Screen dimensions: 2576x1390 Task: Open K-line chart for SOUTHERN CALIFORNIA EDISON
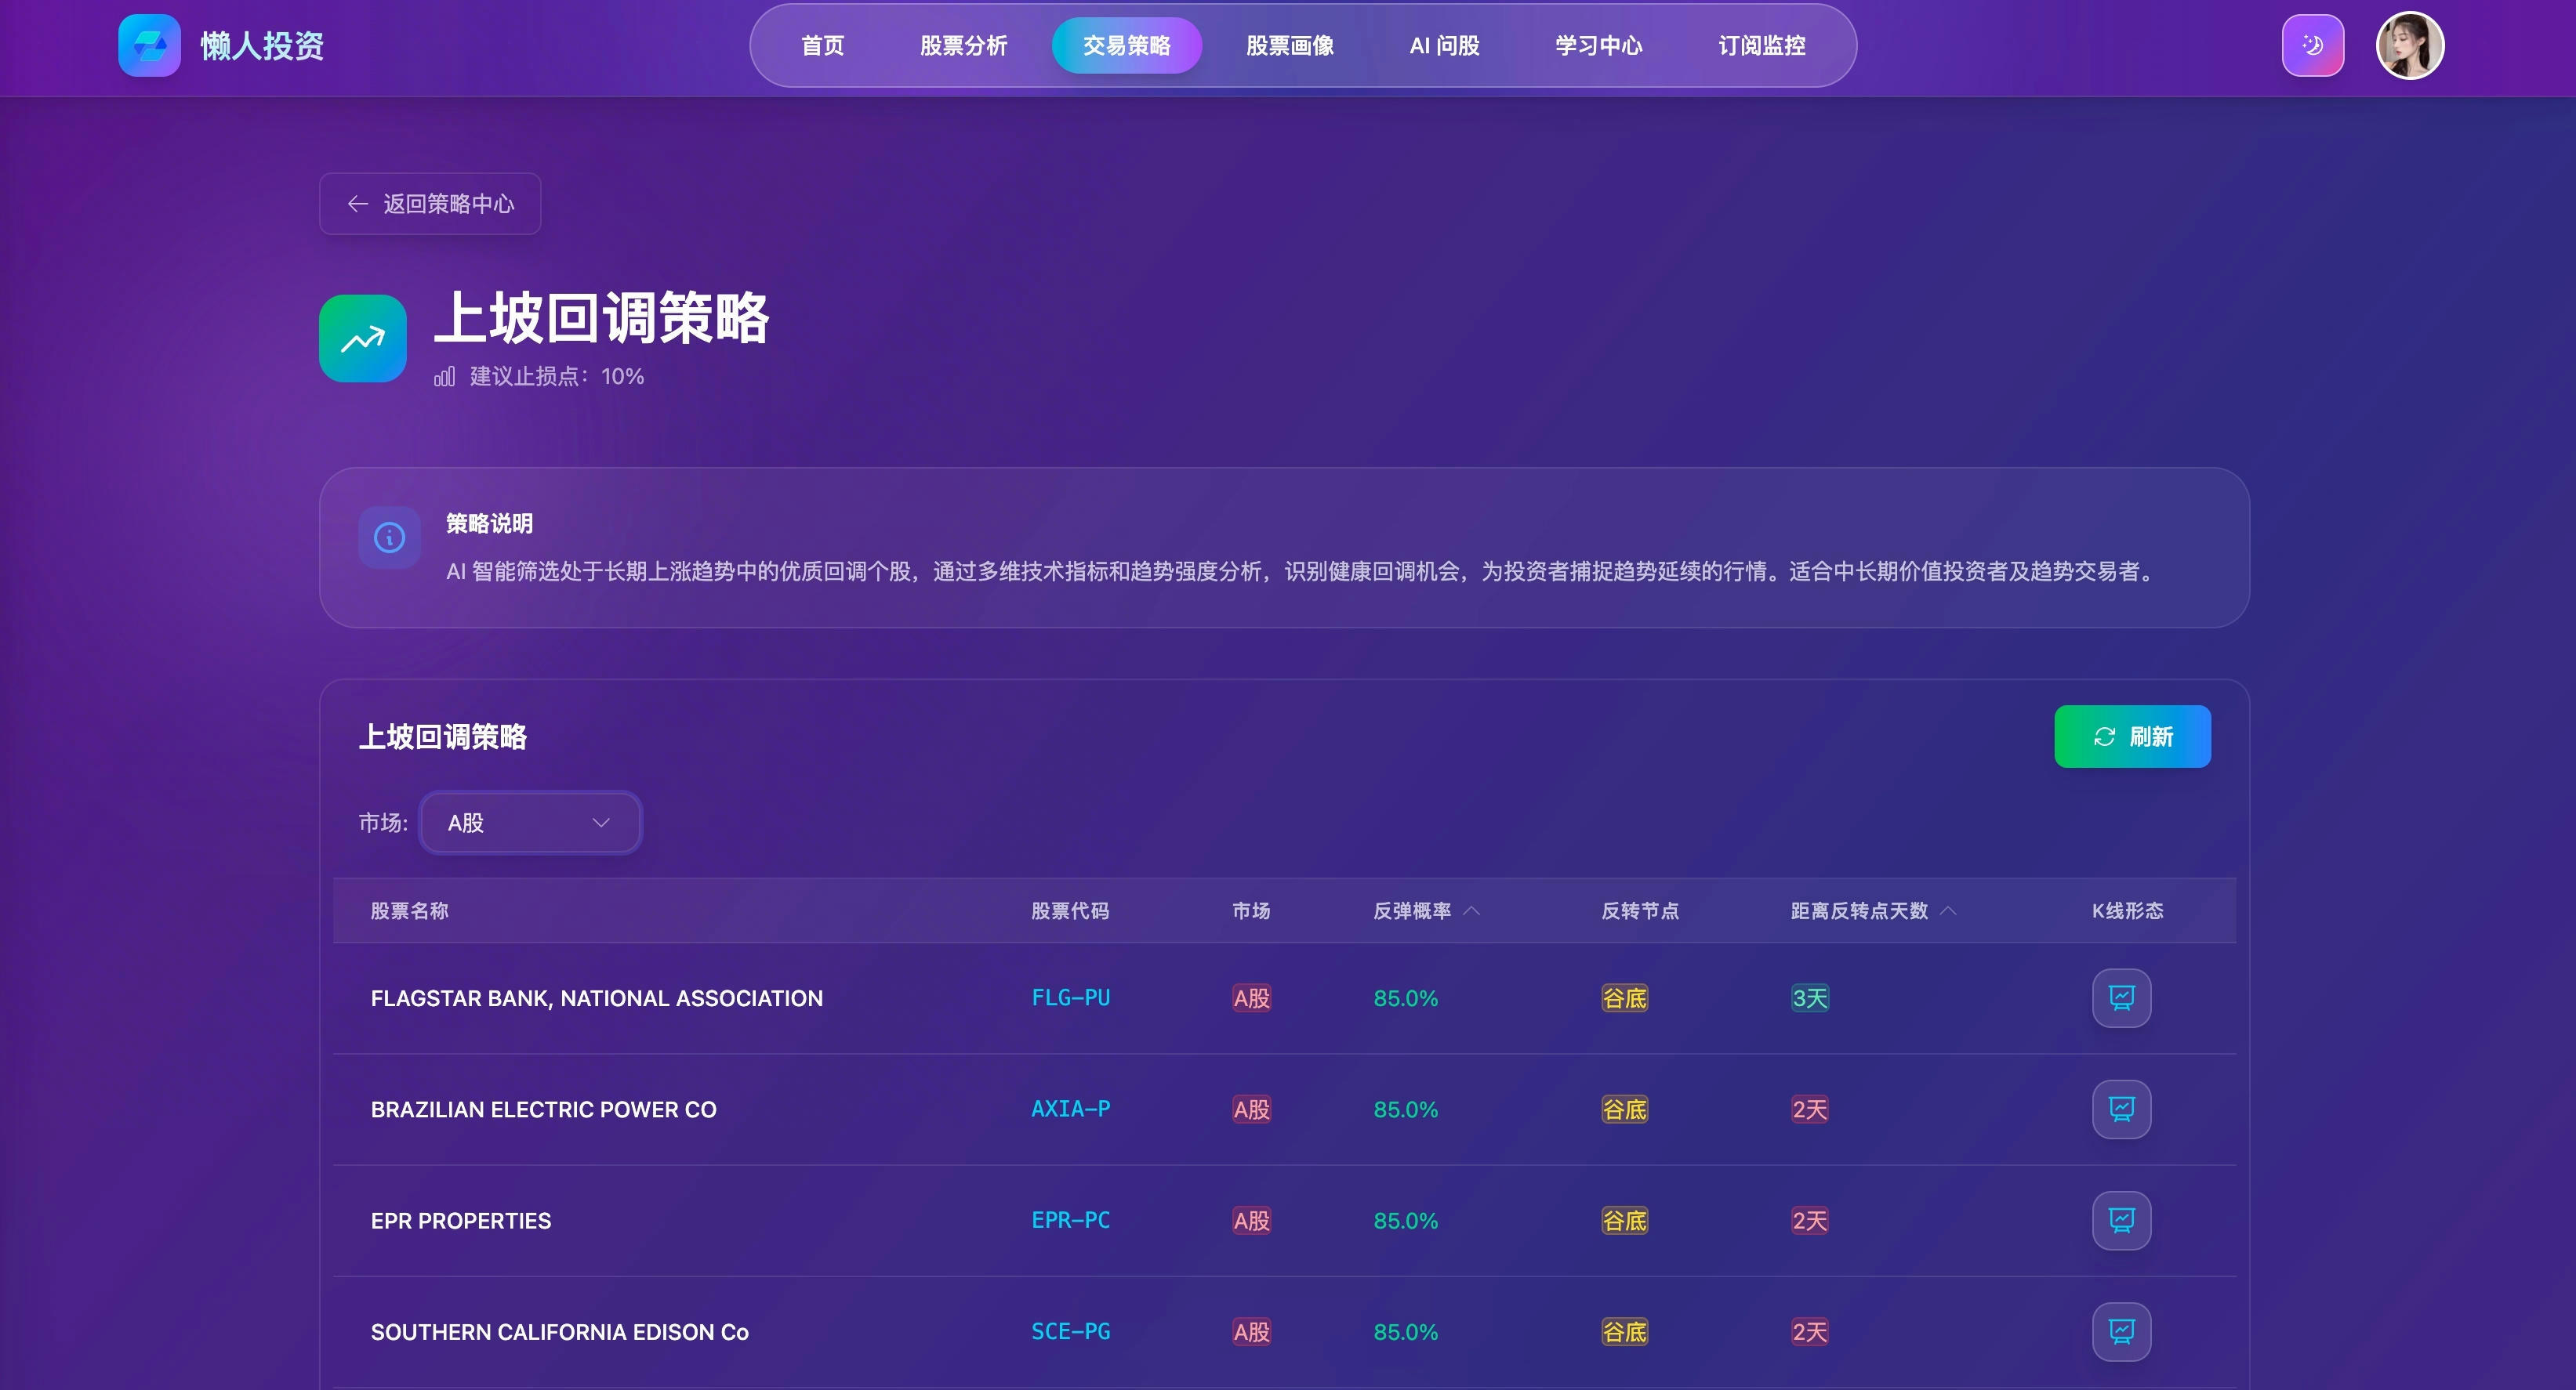(2121, 1331)
